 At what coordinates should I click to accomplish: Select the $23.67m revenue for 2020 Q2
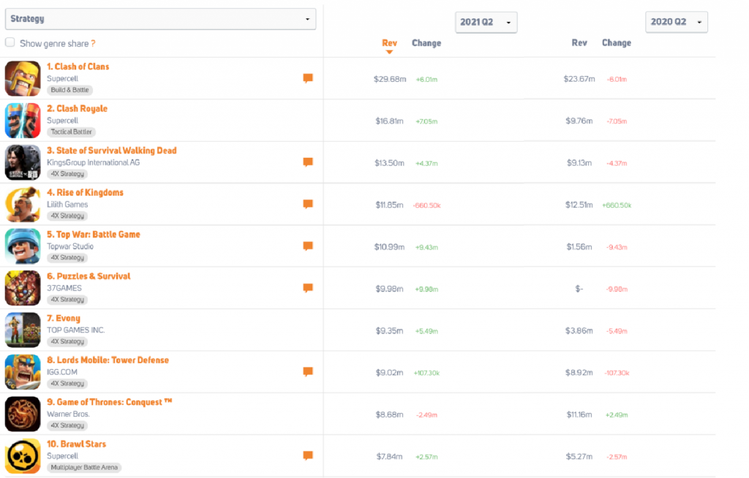click(579, 79)
